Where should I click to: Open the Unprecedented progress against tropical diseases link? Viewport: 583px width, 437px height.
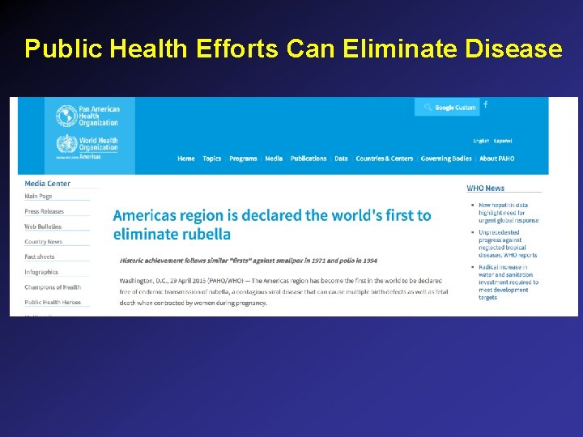pyautogui.click(x=508, y=244)
